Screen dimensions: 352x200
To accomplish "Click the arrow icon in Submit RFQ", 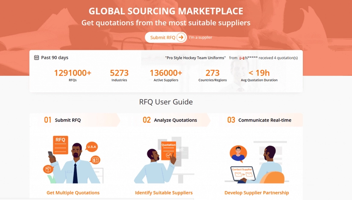I will pos(181,38).
